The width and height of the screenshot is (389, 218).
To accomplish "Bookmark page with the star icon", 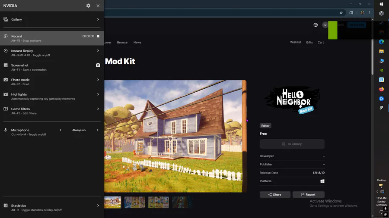I will tap(341, 12).
